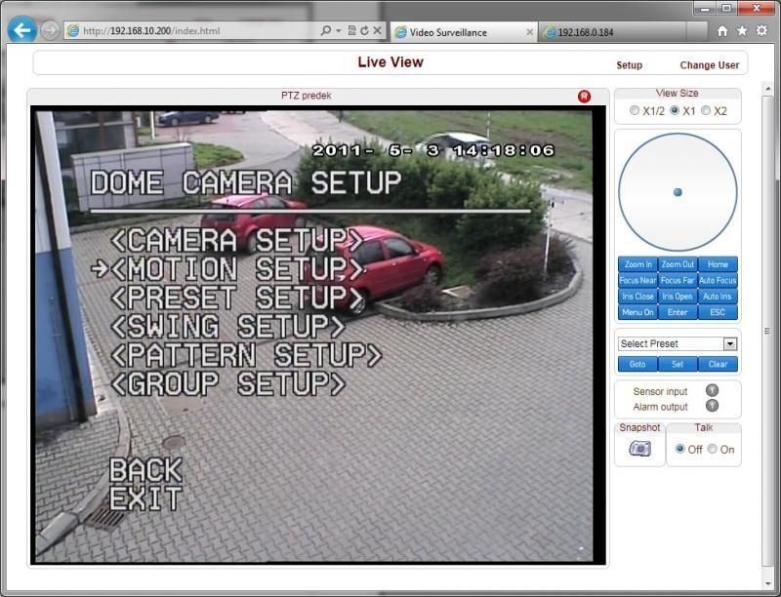Refresh the page with the reload icon
781x597 pixels.
click(363, 31)
